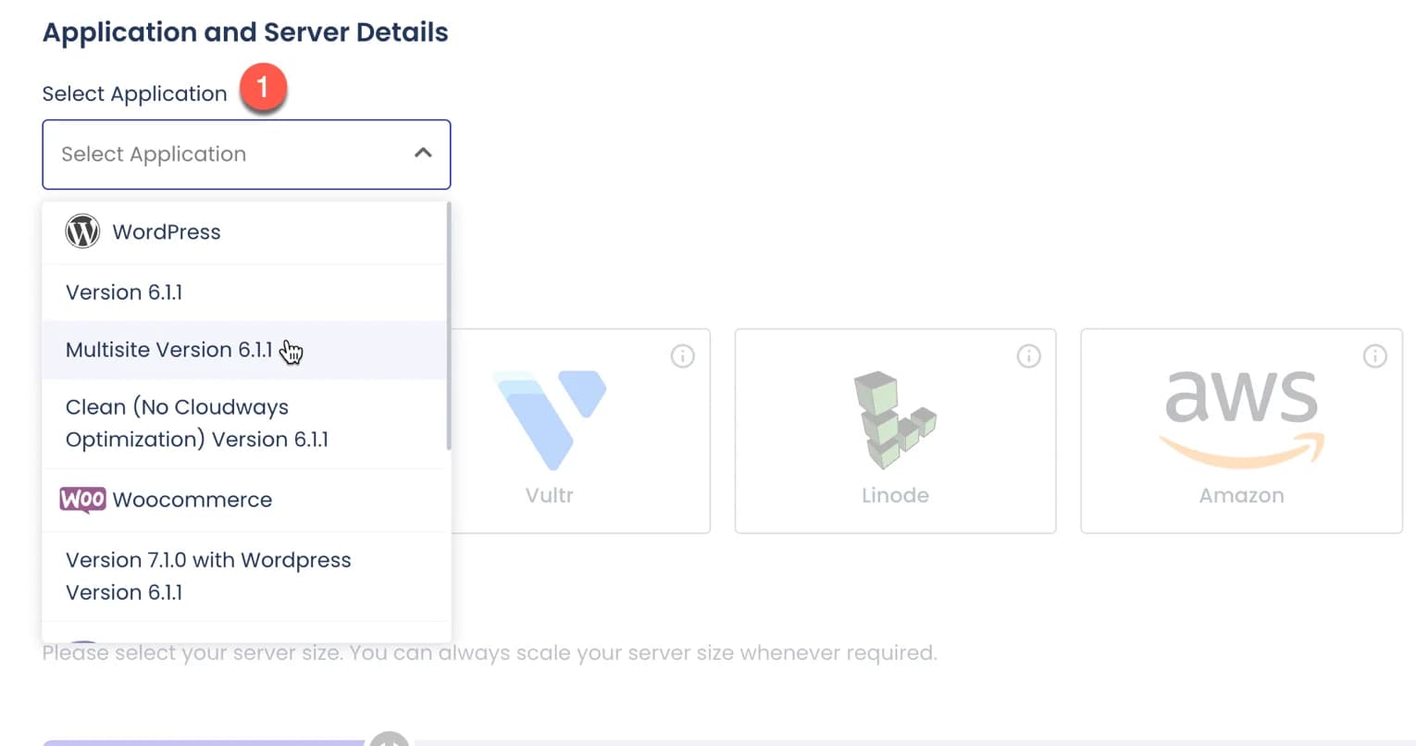Select the Amazon cloud provider card
This screenshot has width=1416, height=746.
(1241, 430)
